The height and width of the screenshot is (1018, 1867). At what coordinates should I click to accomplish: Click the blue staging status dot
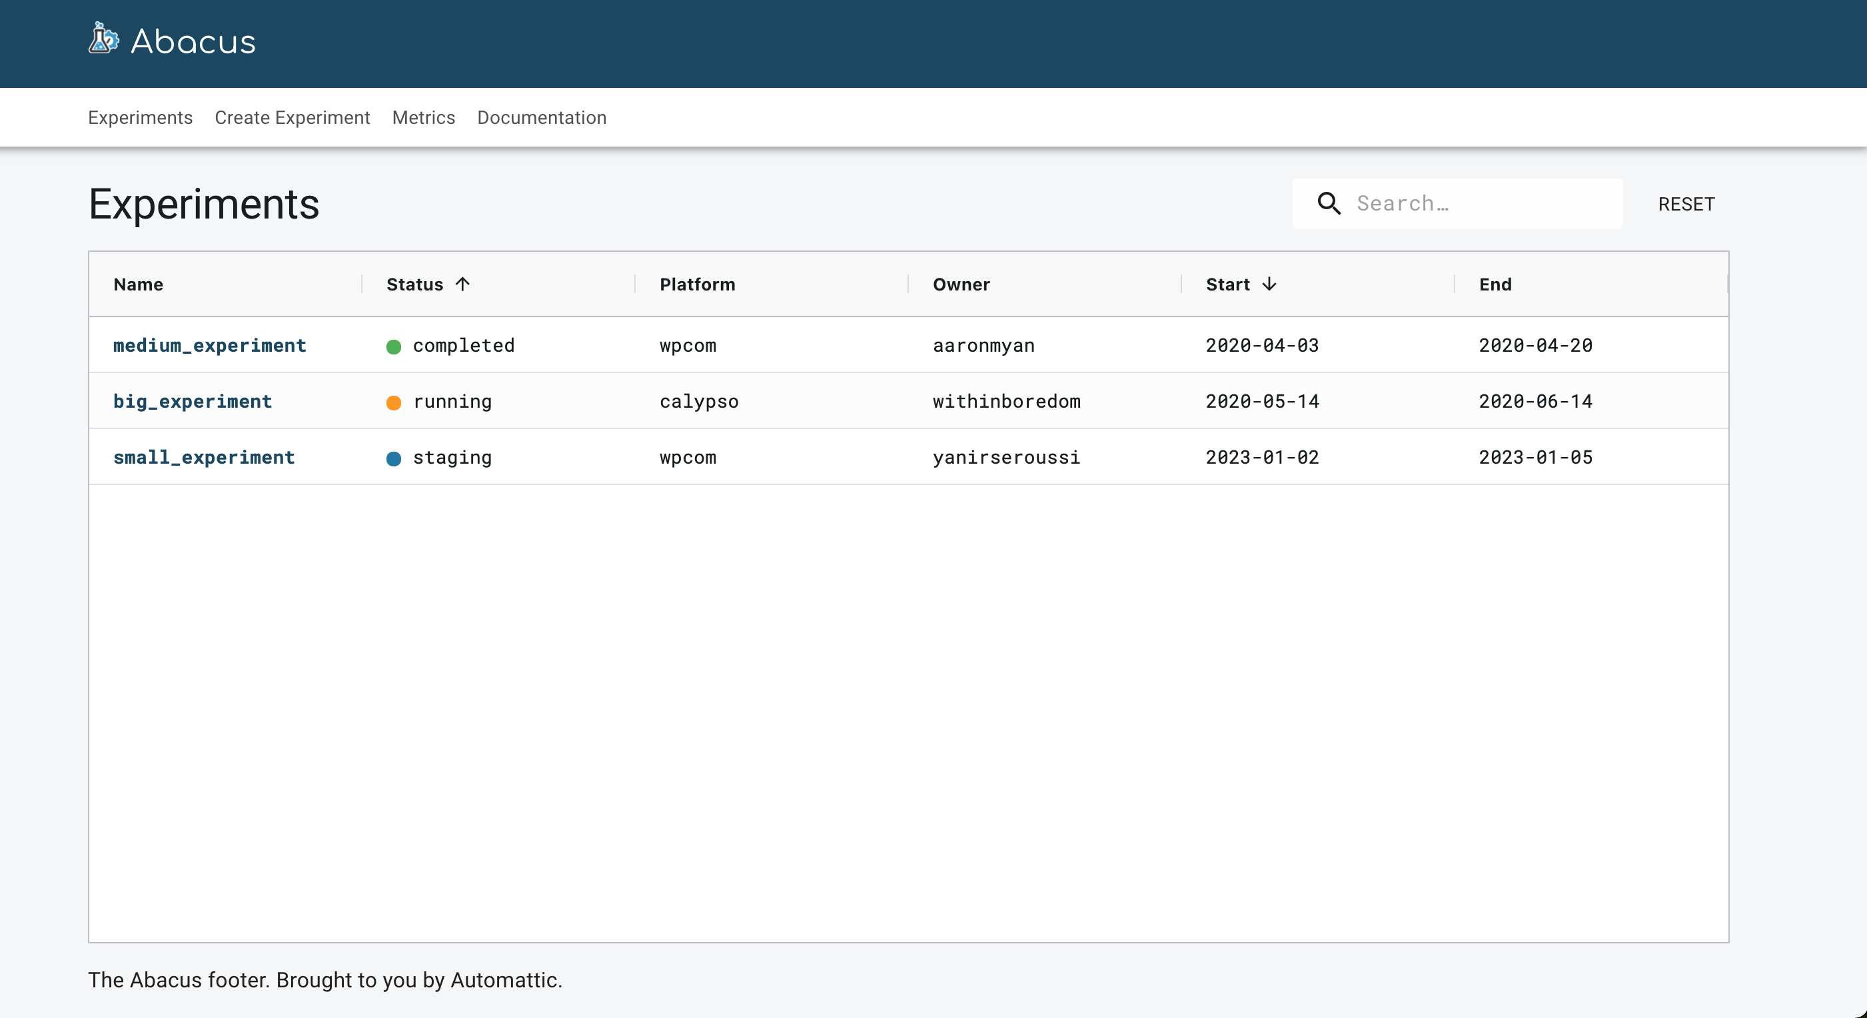pyautogui.click(x=394, y=458)
